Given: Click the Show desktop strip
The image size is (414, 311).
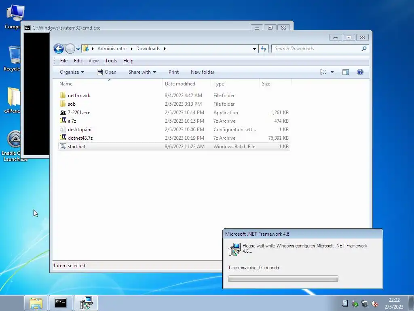Looking at the screenshot, I should [x=411, y=303].
